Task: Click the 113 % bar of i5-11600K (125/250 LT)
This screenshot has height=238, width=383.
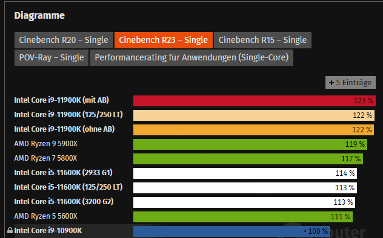Action: [245, 188]
